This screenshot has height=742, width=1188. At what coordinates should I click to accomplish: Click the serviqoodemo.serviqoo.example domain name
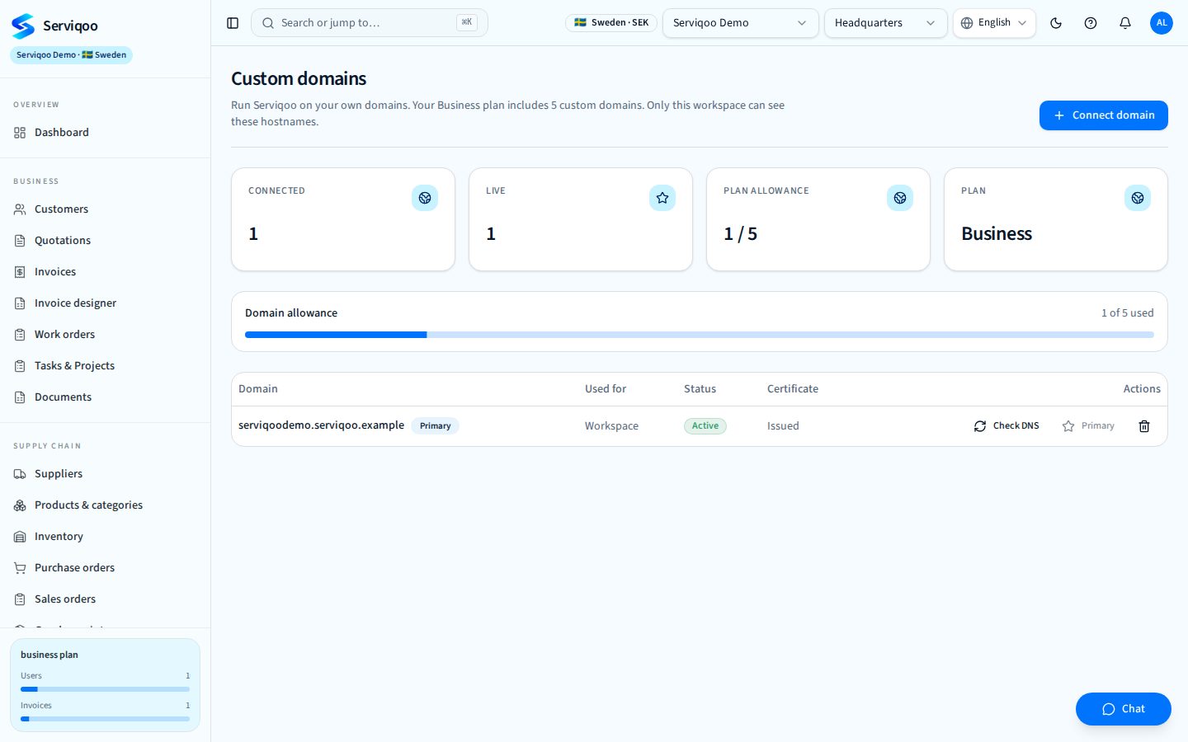pyautogui.click(x=321, y=425)
